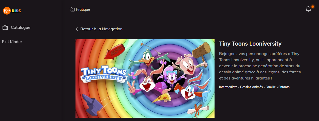
Task: Click the back chevron arrow icon
Action: tap(77, 29)
